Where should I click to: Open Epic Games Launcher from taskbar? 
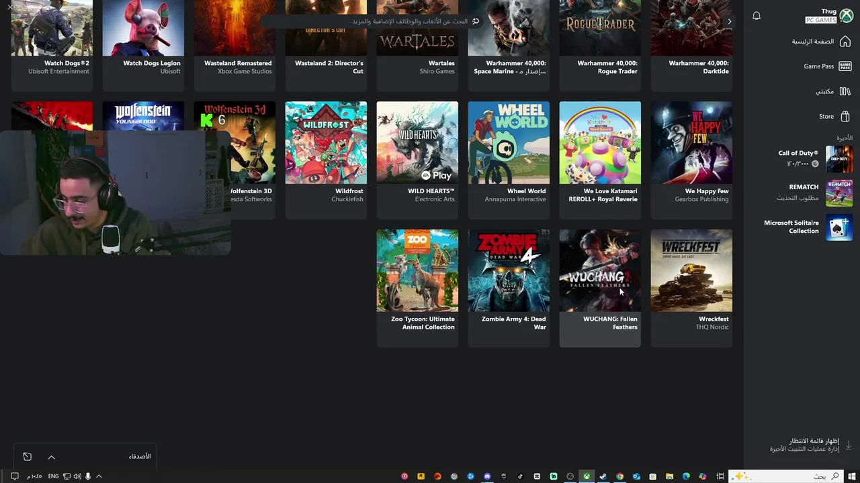(504, 476)
